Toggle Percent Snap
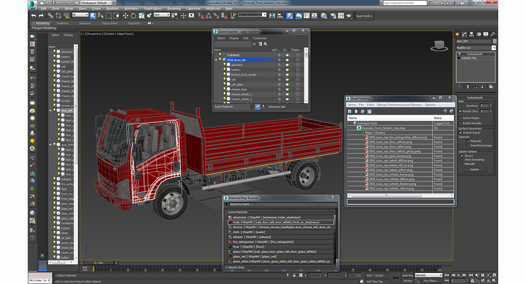 tap(216, 16)
